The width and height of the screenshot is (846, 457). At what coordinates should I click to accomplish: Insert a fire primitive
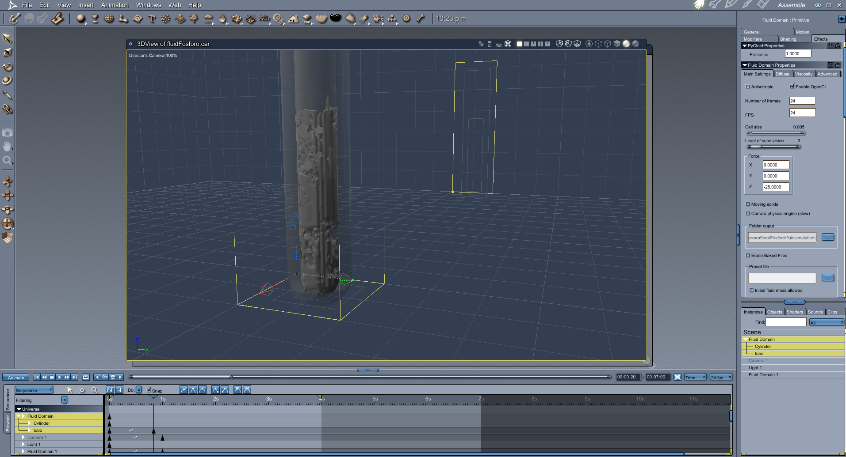[x=222, y=19]
